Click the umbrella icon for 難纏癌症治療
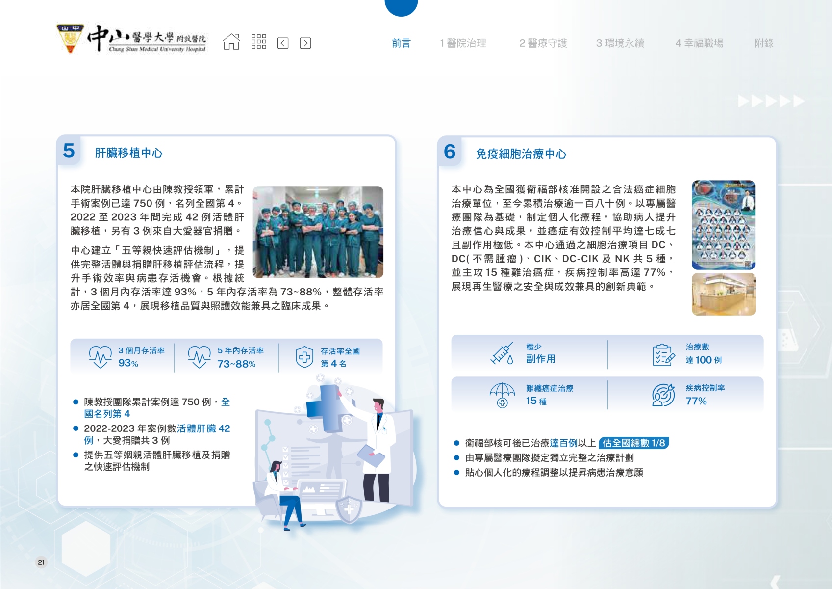The width and height of the screenshot is (832, 589). click(x=502, y=395)
